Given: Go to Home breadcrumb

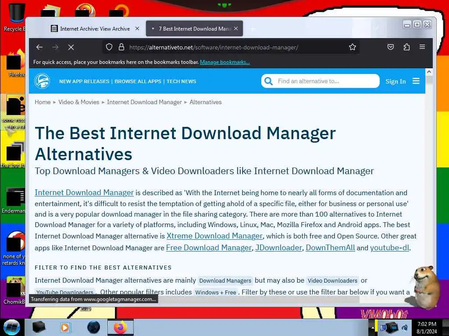Looking at the screenshot, I should [x=43, y=102].
